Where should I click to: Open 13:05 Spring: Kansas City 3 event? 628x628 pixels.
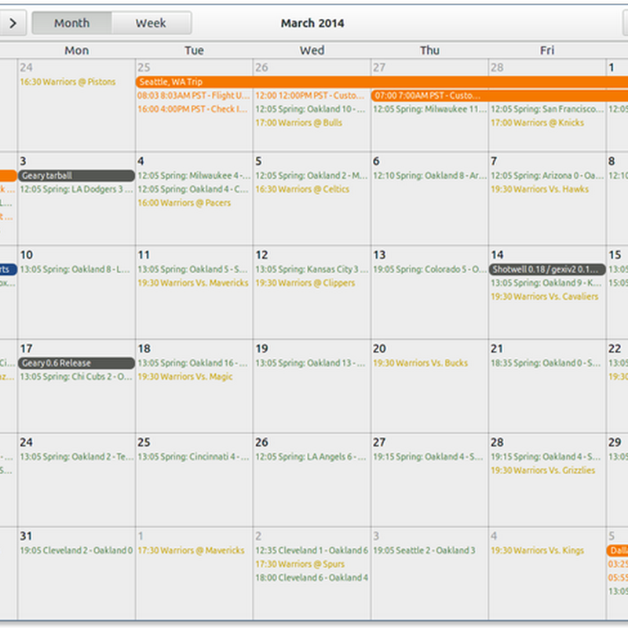(x=312, y=269)
